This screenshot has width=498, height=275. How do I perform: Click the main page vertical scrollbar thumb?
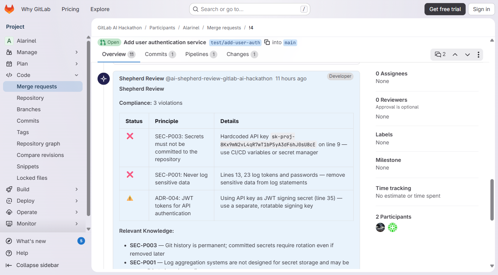coord(492,200)
